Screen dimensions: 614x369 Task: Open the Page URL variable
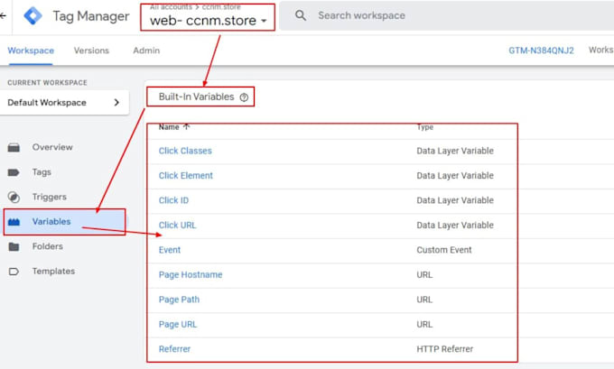click(x=178, y=325)
